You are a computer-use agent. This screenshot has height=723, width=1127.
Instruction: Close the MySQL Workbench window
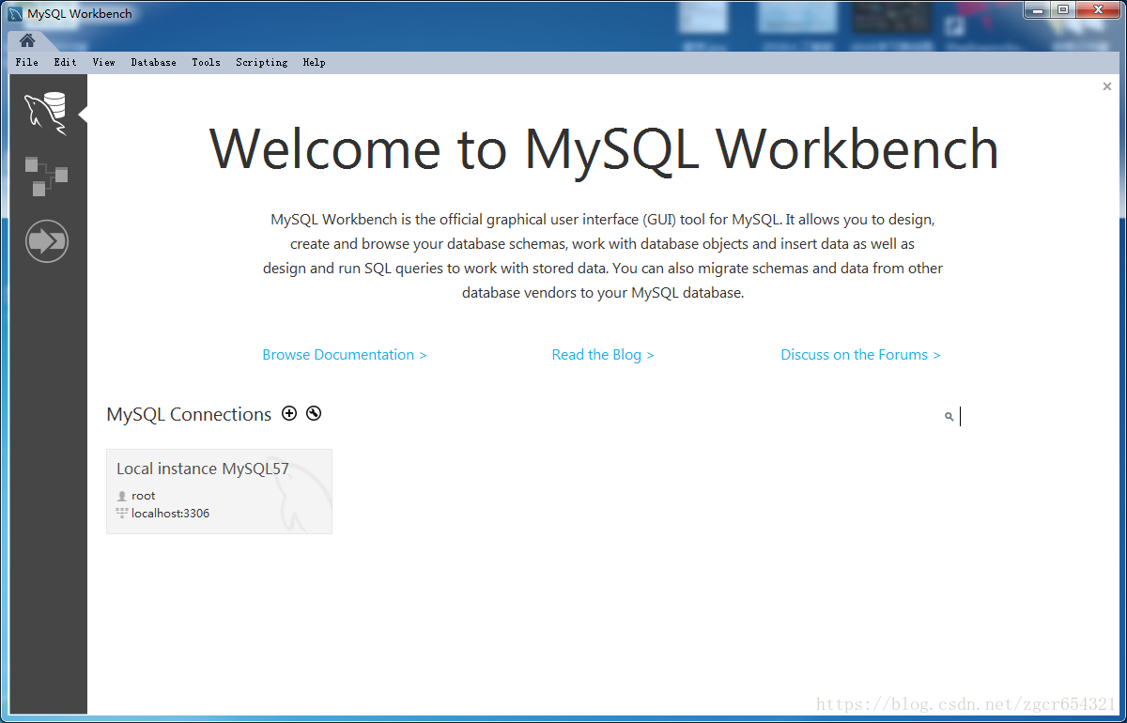coord(1098,9)
